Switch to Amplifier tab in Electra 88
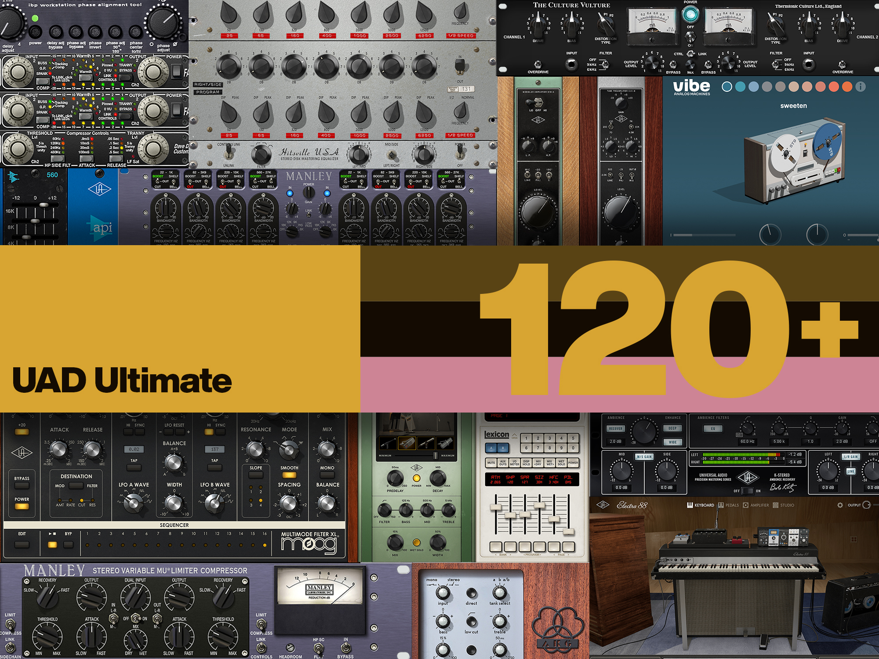This screenshot has width=879, height=659. (756, 505)
